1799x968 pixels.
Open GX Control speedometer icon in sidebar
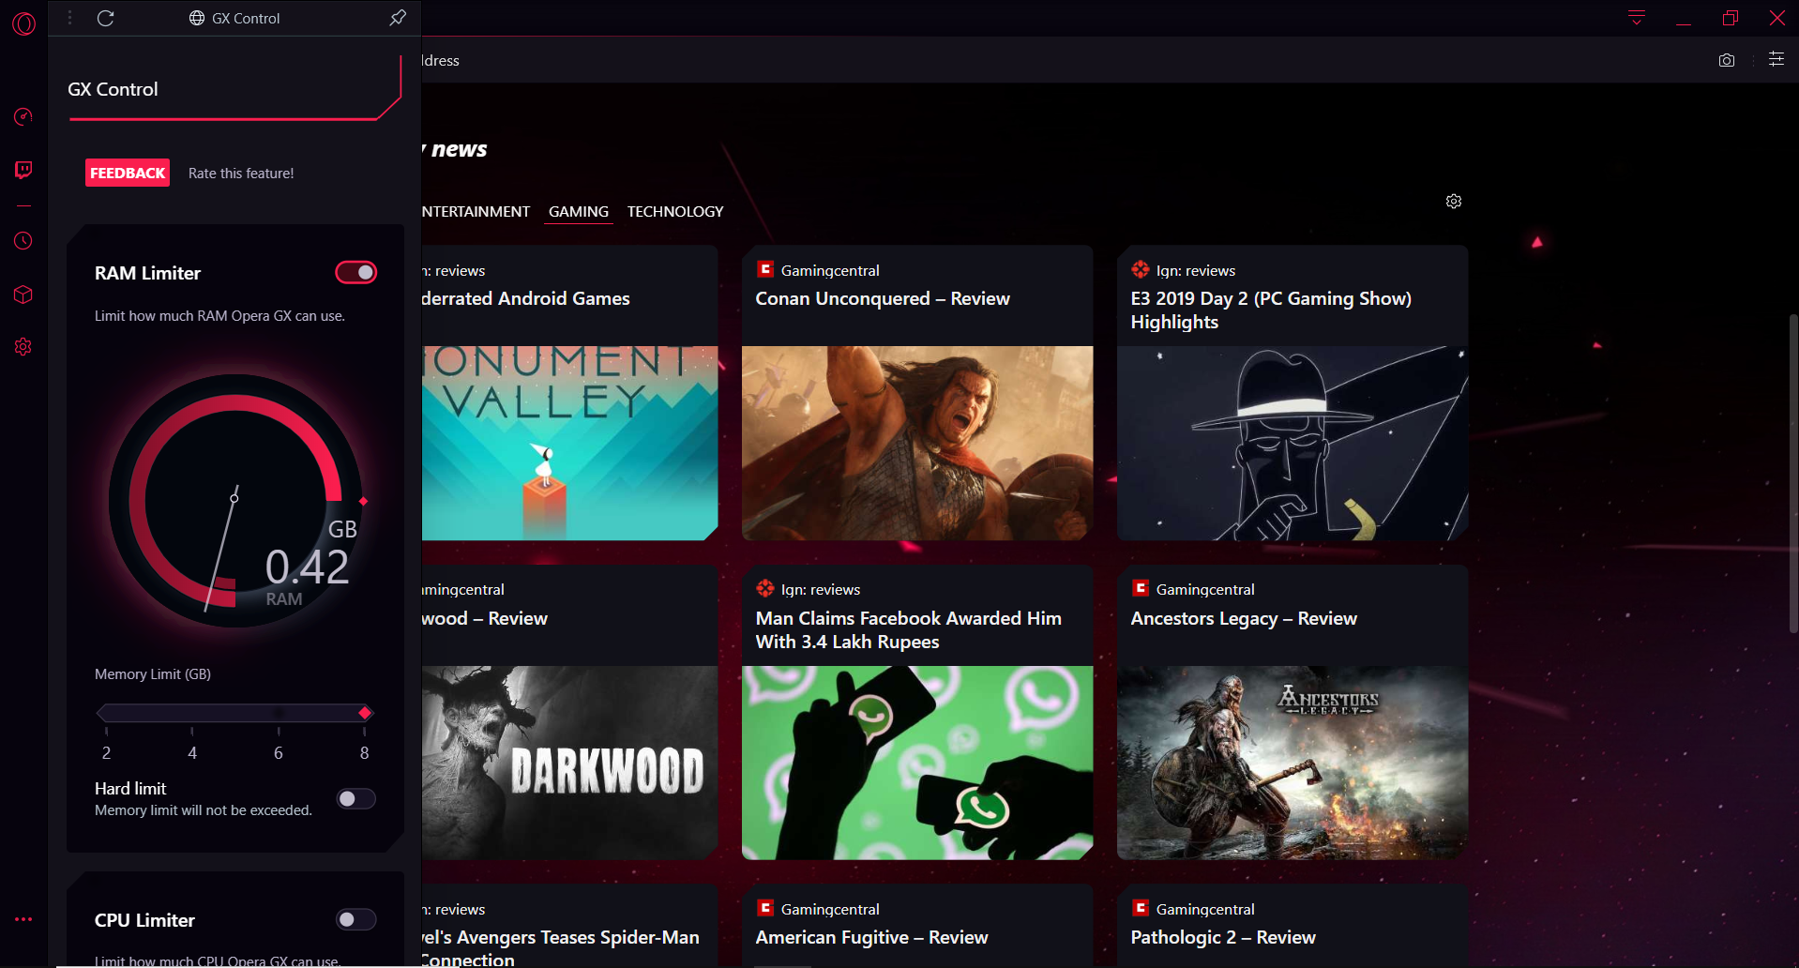point(23,116)
